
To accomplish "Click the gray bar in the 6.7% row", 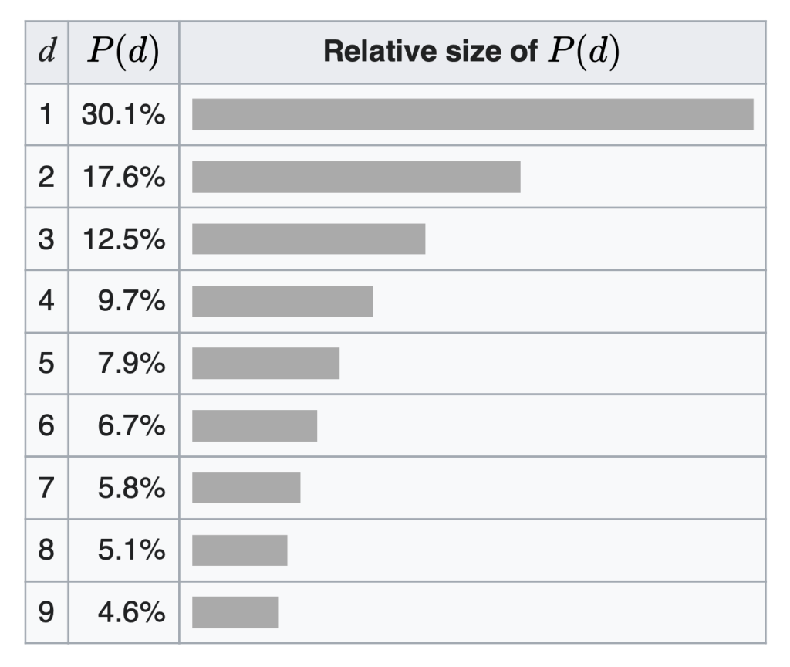I will [255, 426].
